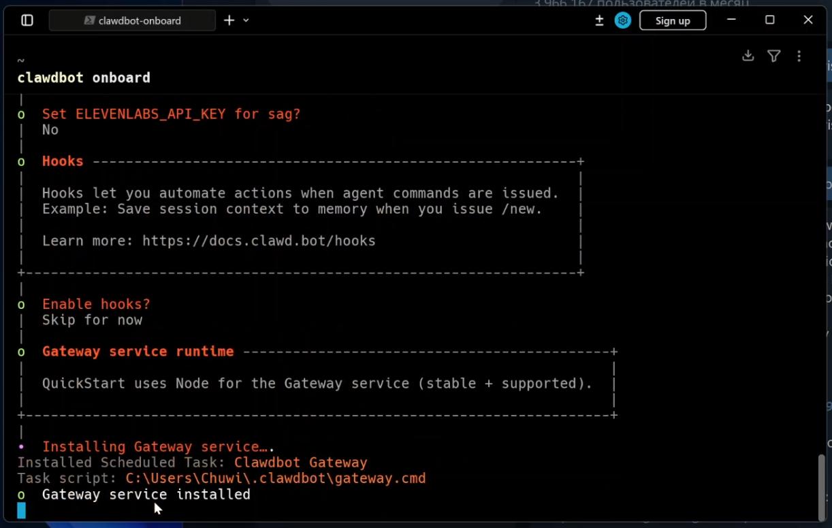The height and width of the screenshot is (528, 832).
Task: Toggle the left sidebar panel icon
Action: pos(27,20)
